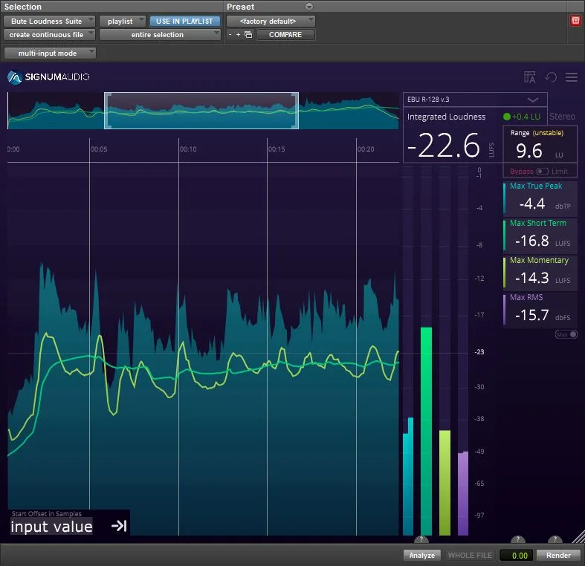Click the purple RMS meter bar

[463, 493]
